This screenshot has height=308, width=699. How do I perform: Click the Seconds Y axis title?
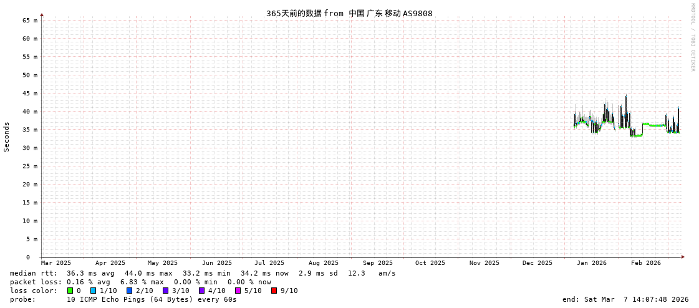coord(7,137)
